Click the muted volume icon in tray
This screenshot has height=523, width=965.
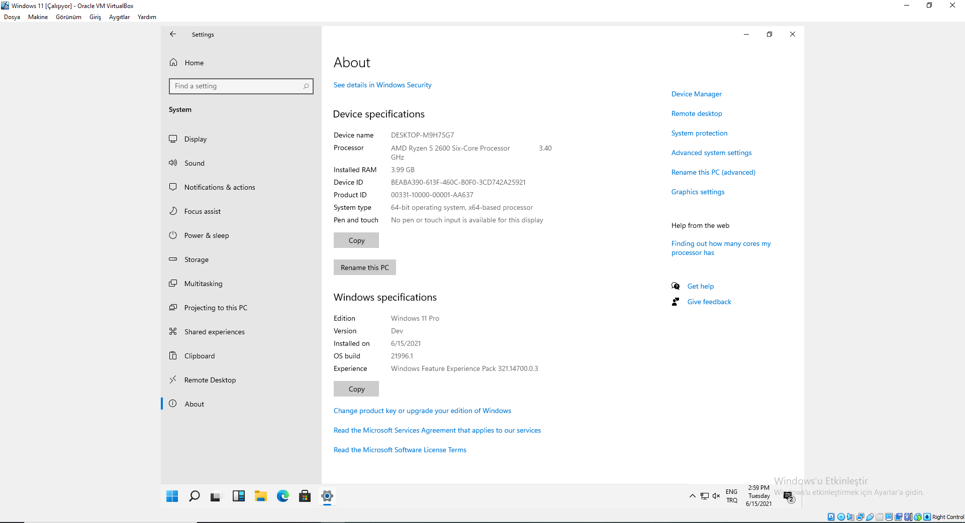[x=716, y=496]
